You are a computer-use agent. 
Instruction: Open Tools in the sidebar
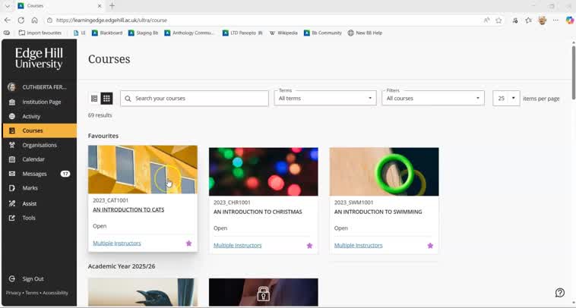[40, 218]
